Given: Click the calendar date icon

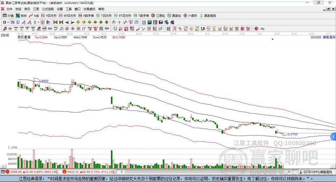Looking at the screenshot, I should click(x=144, y=22).
